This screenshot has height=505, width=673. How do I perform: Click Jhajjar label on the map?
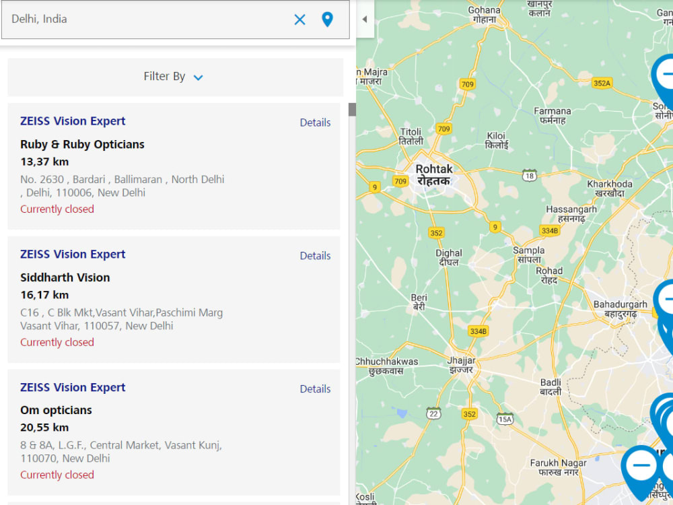[x=462, y=365]
